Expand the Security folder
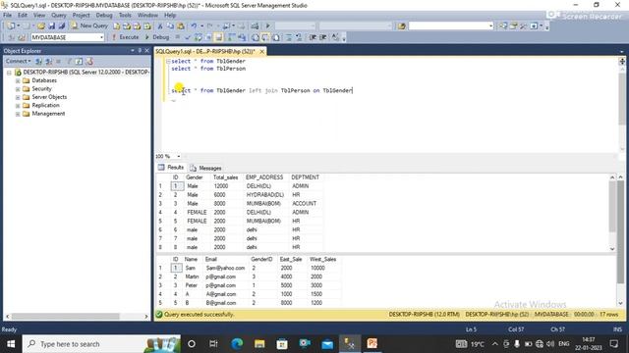Screen dimensions: 629x353 click(x=18, y=89)
